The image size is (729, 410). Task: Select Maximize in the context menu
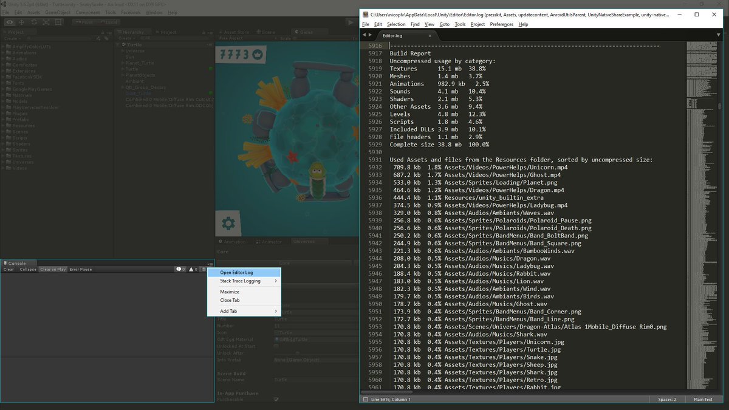[244, 292]
